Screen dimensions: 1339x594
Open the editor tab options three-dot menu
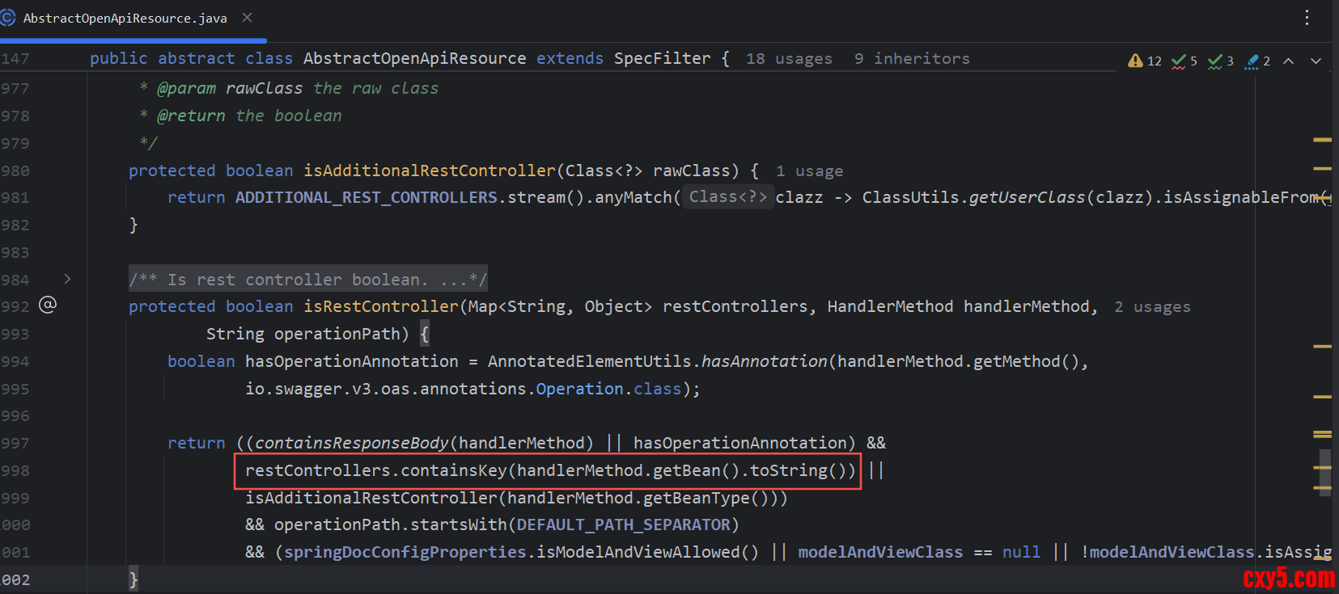[1307, 18]
